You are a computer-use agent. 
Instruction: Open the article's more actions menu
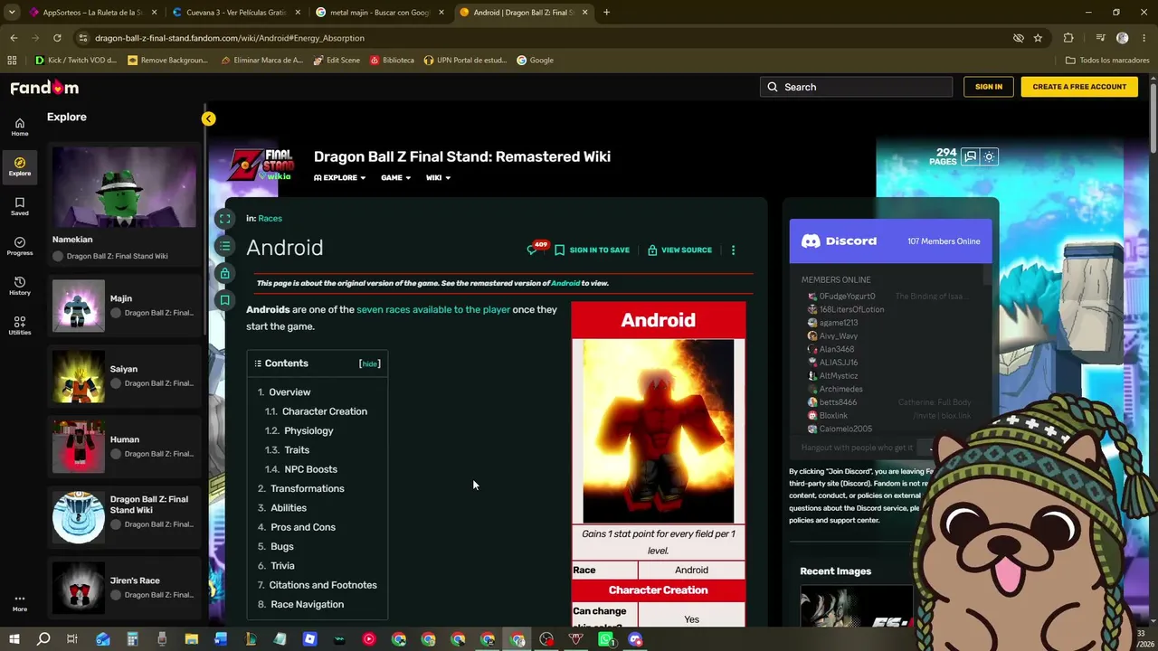tap(733, 250)
